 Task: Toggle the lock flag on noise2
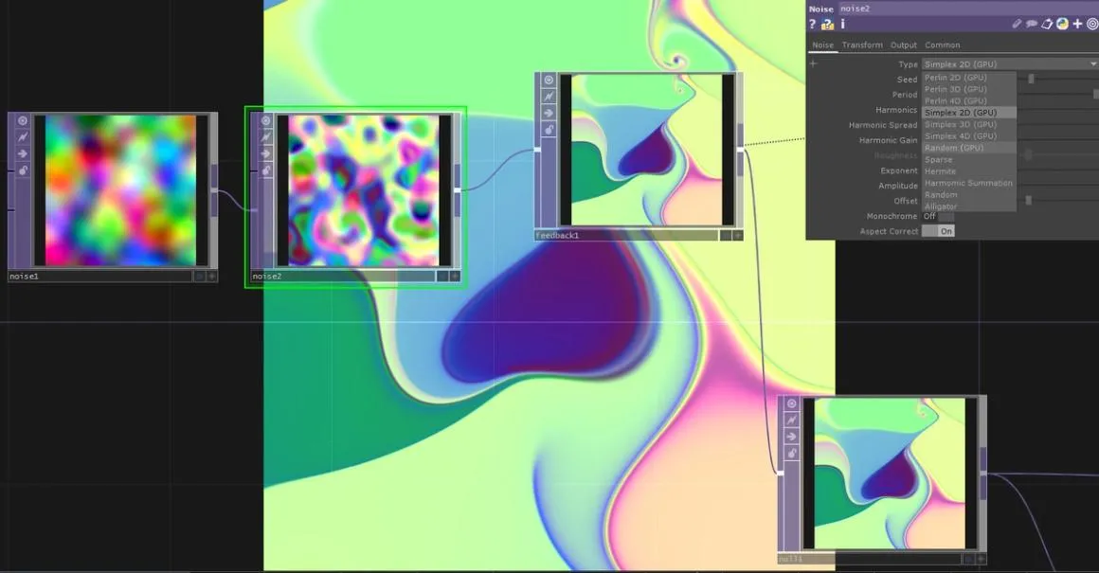pyautogui.click(x=265, y=170)
